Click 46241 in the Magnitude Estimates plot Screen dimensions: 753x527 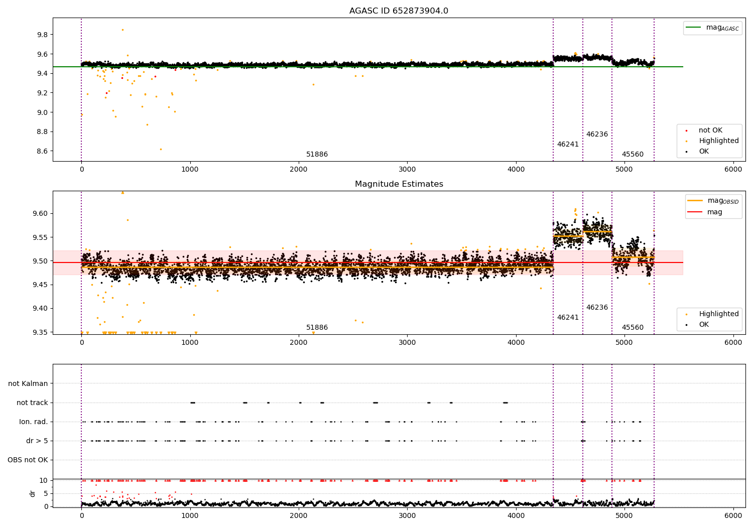[x=568, y=318]
